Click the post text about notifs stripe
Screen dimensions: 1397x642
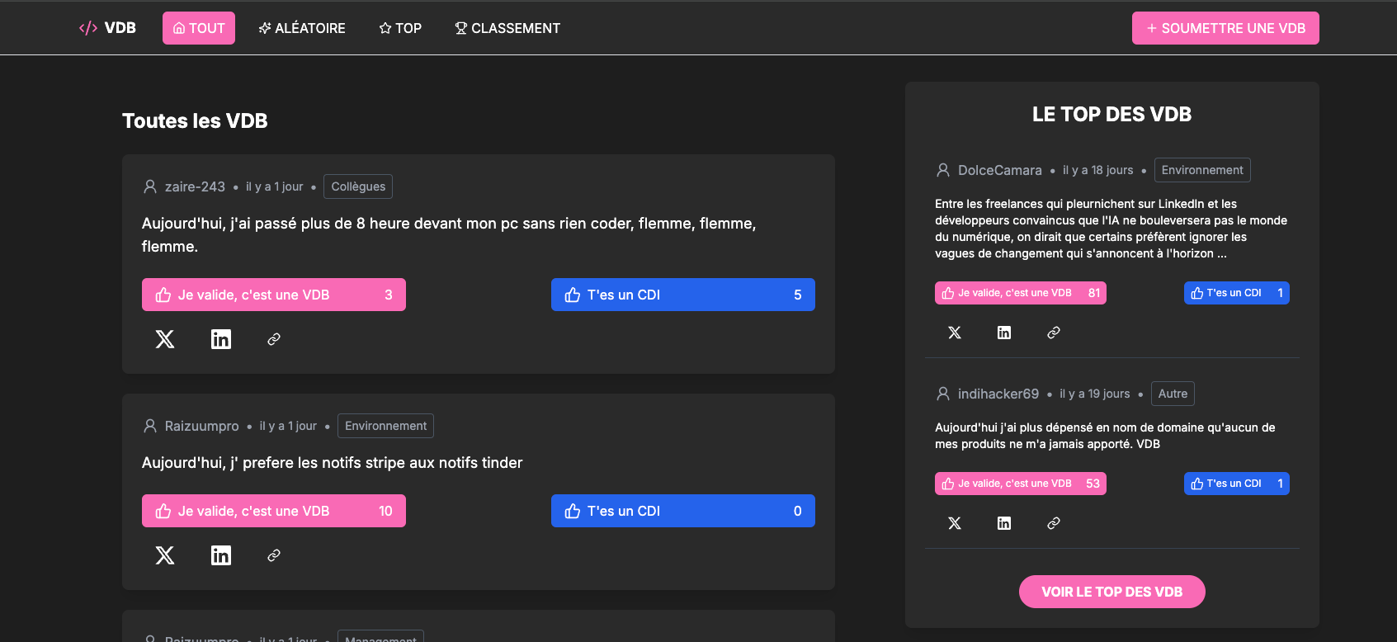coord(333,463)
